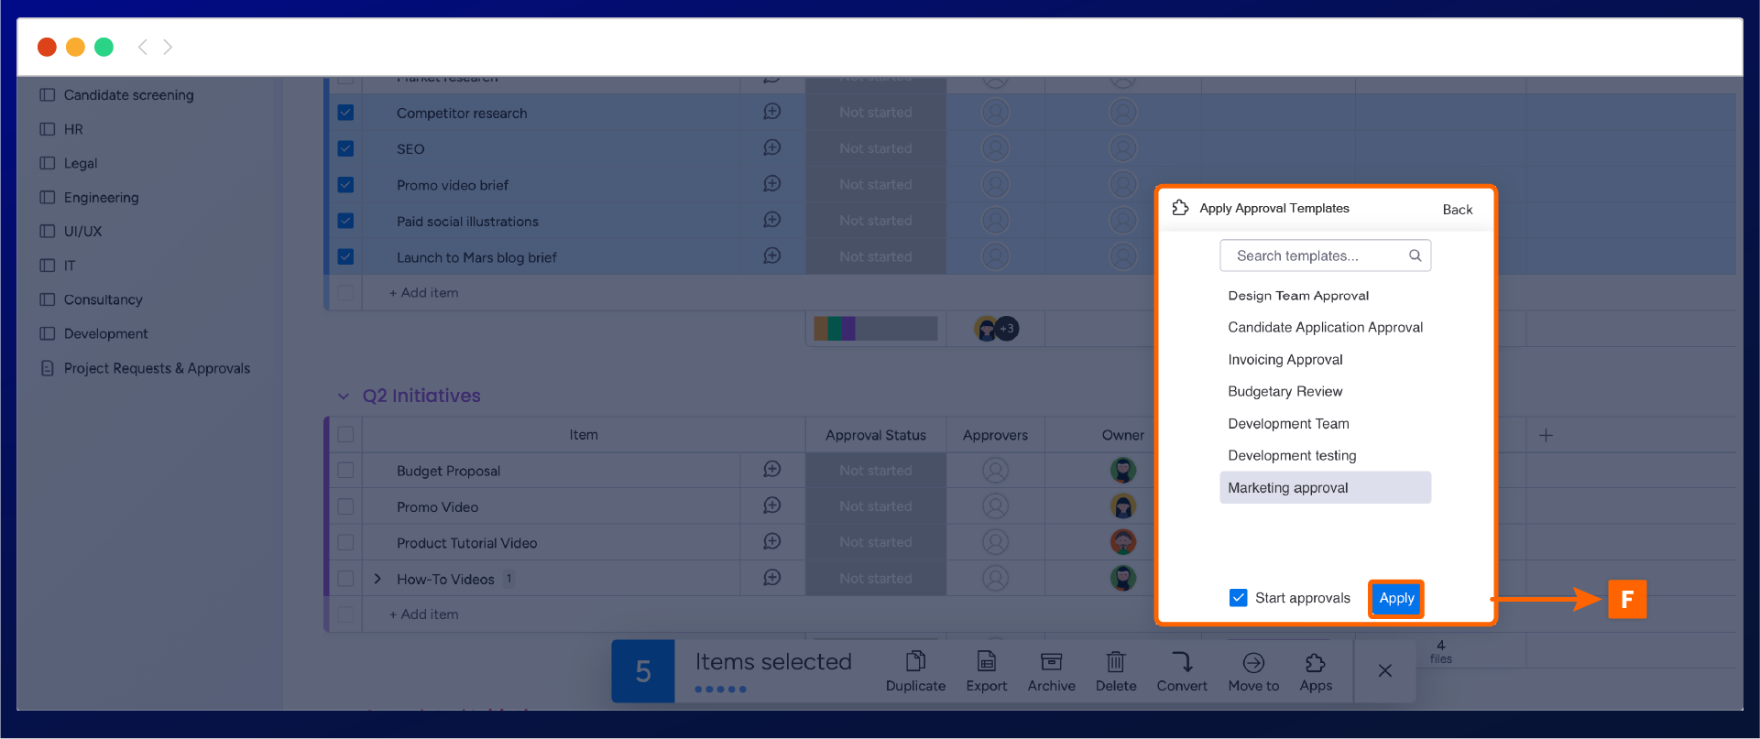Click the Export icon in the action bar
Image resolution: width=1760 pixels, height=739 pixels.
coord(986,662)
